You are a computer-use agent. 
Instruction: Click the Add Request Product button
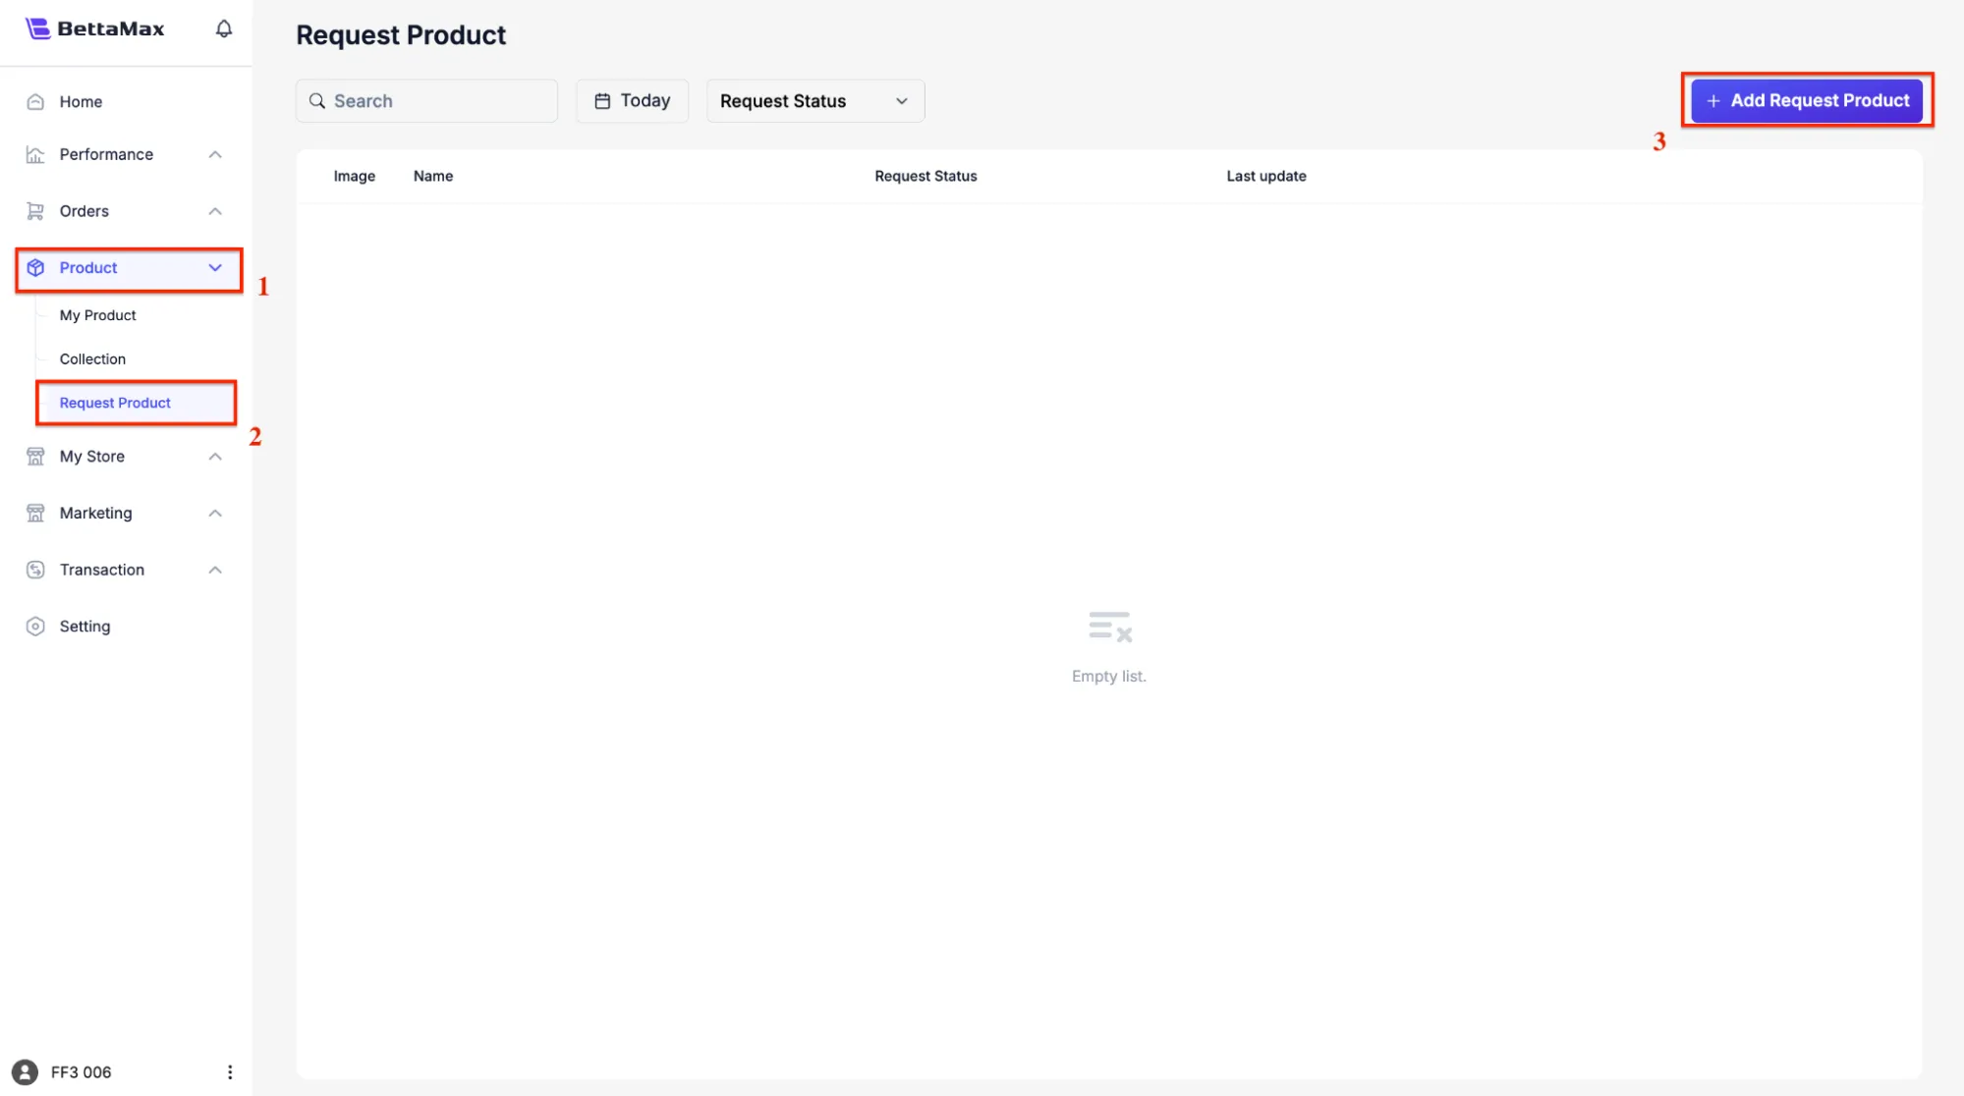coord(1806,100)
